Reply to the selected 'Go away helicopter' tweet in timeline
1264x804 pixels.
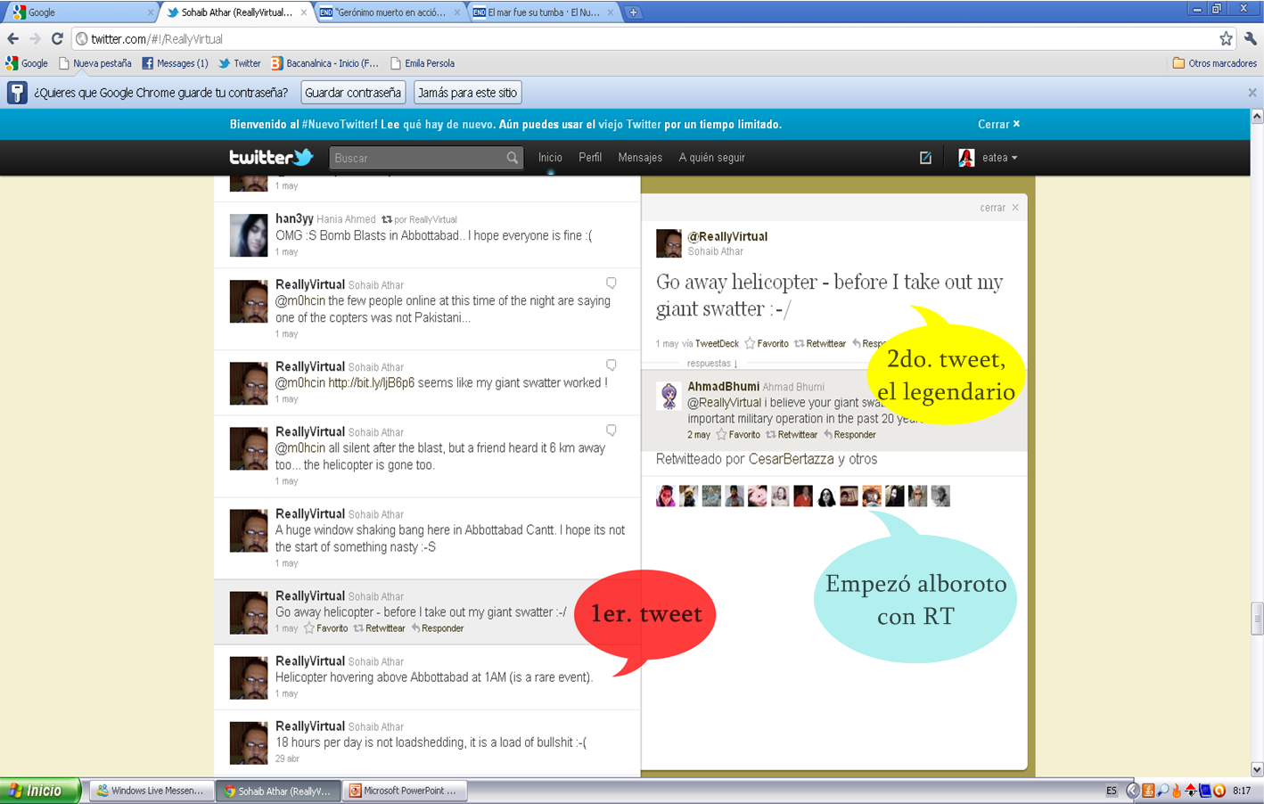[x=437, y=628]
